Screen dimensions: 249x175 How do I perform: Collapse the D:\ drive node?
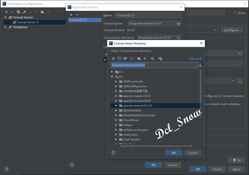(x=112, y=76)
